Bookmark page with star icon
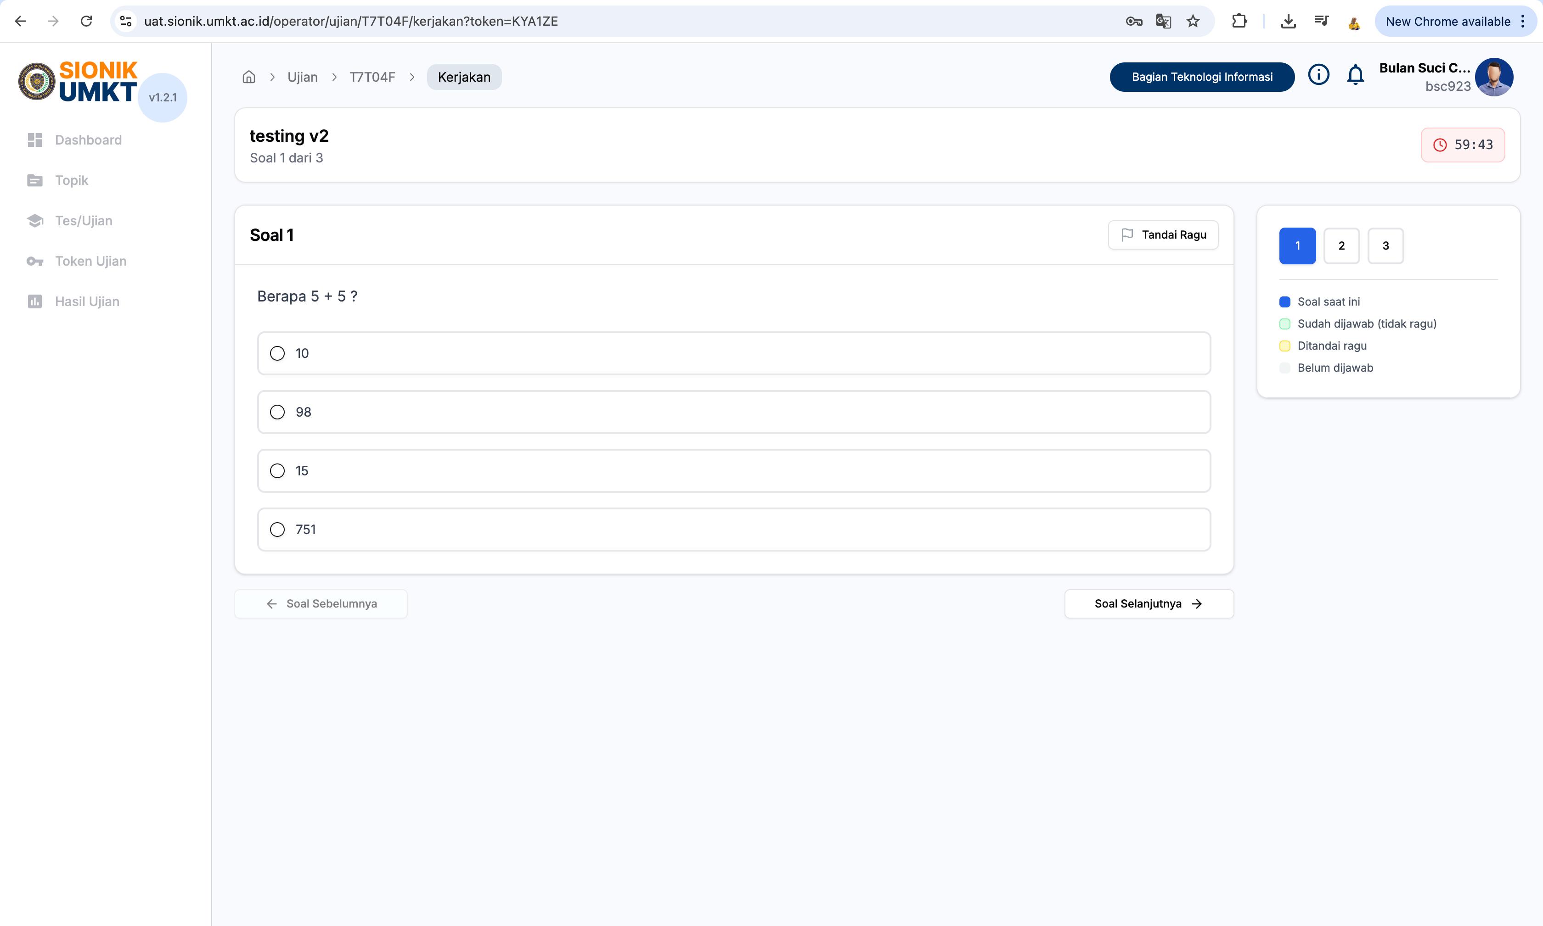This screenshot has width=1543, height=926. pyautogui.click(x=1193, y=21)
